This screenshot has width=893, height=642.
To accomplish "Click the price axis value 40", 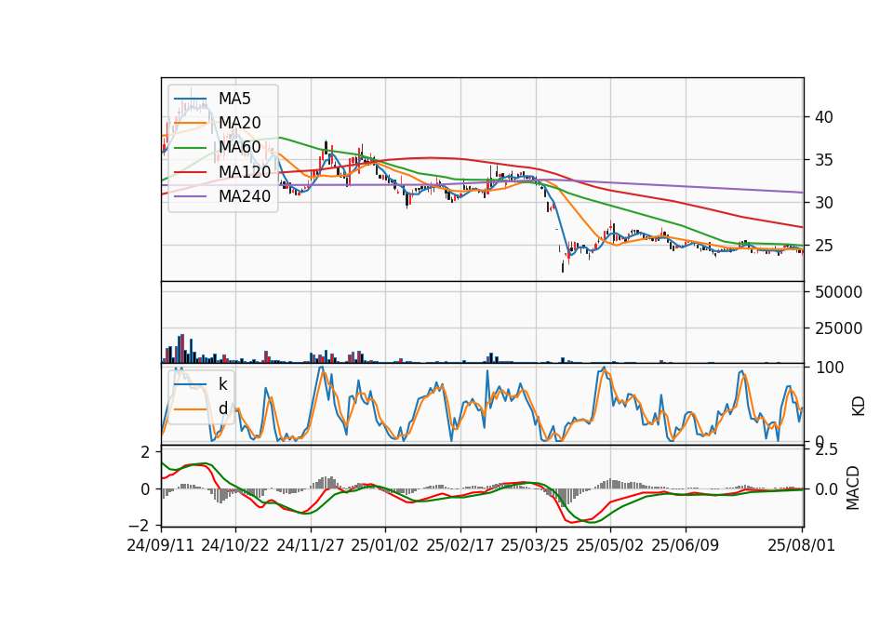I will coord(824,117).
